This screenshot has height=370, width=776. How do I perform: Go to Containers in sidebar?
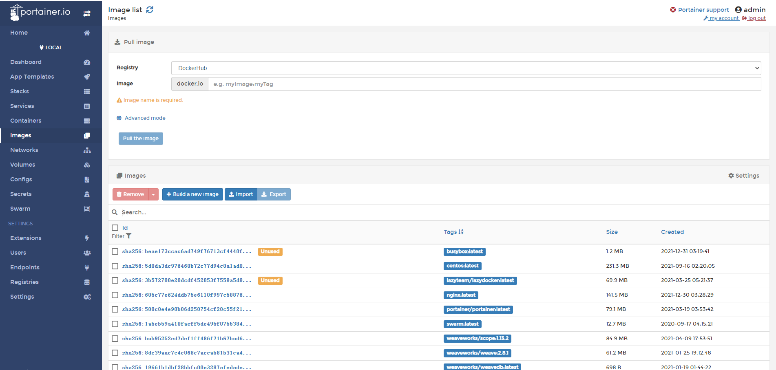coord(26,121)
